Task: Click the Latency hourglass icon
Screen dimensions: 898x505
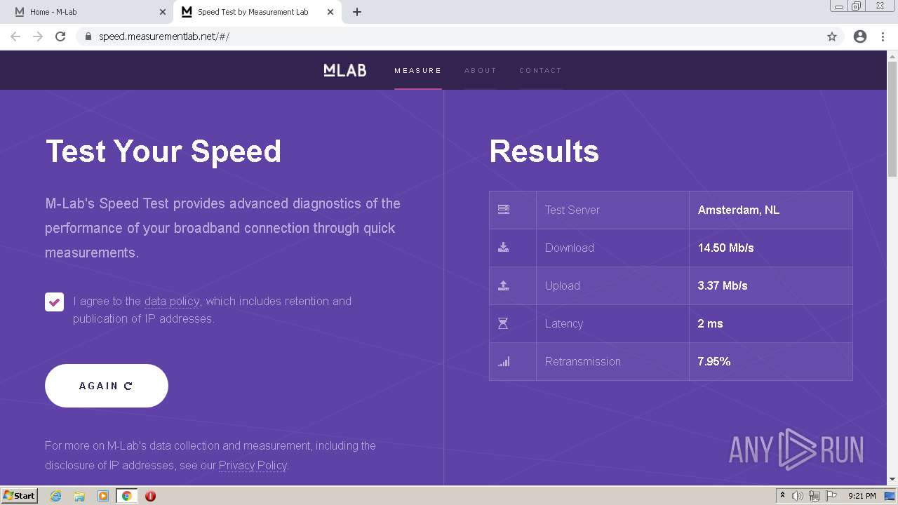Action: coord(503,323)
